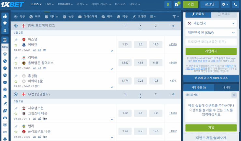
Task: Select the esports gamepad sidebar icon
Action: pyautogui.click(x=5, y=118)
